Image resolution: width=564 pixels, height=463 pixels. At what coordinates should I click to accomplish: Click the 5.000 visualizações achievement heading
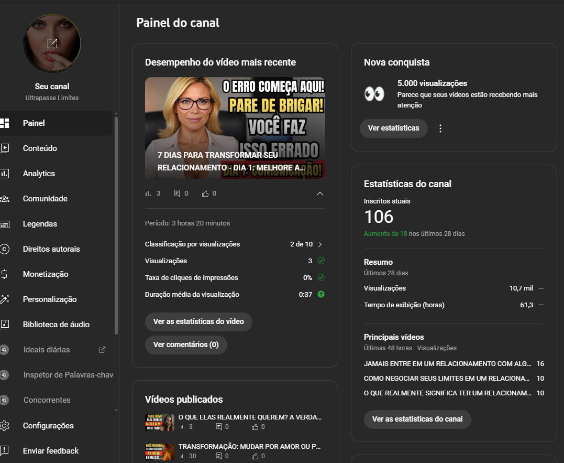432,83
